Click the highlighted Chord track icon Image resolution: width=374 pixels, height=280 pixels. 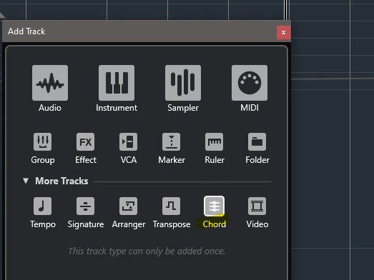click(x=215, y=206)
